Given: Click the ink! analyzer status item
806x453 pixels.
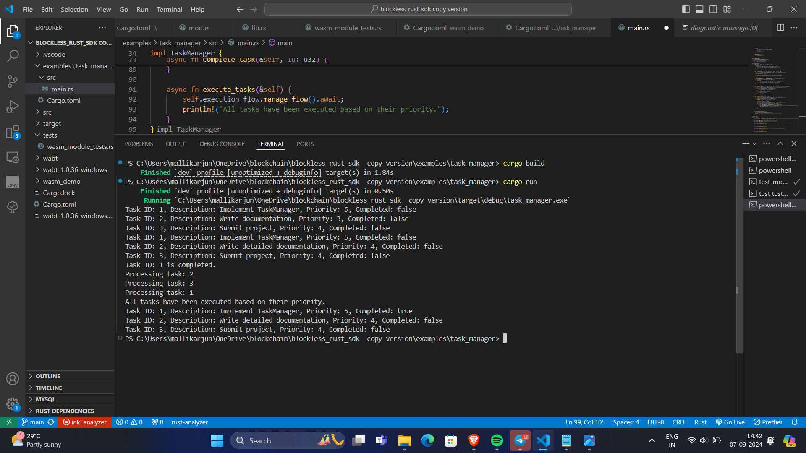Looking at the screenshot, I should [84, 422].
